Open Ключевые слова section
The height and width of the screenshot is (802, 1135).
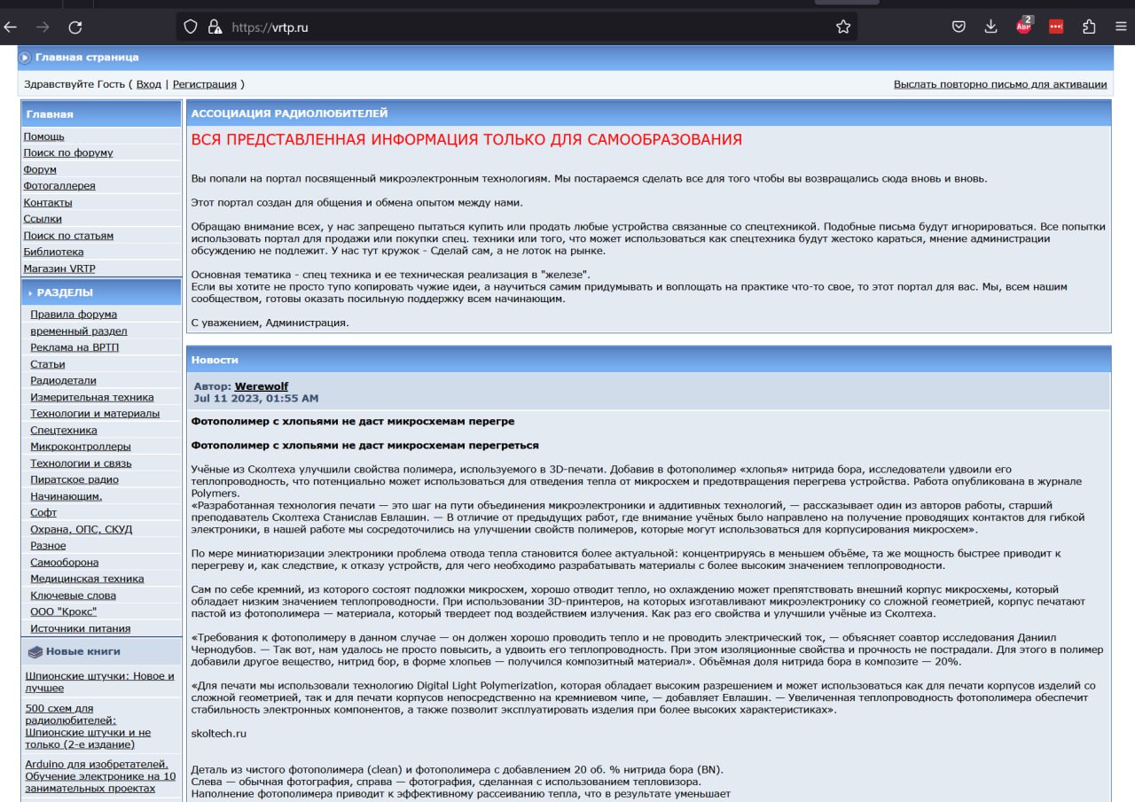coord(74,596)
